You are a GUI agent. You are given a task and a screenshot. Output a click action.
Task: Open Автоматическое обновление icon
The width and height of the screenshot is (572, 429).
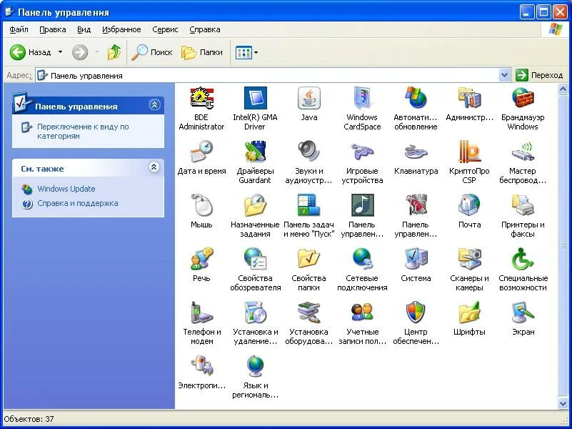416,98
